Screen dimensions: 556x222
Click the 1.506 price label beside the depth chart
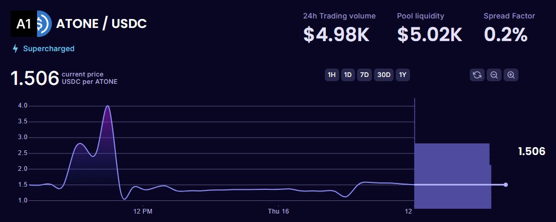tap(532, 151)
